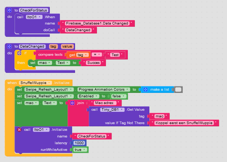Select the join block label

(x=80, y=103)
